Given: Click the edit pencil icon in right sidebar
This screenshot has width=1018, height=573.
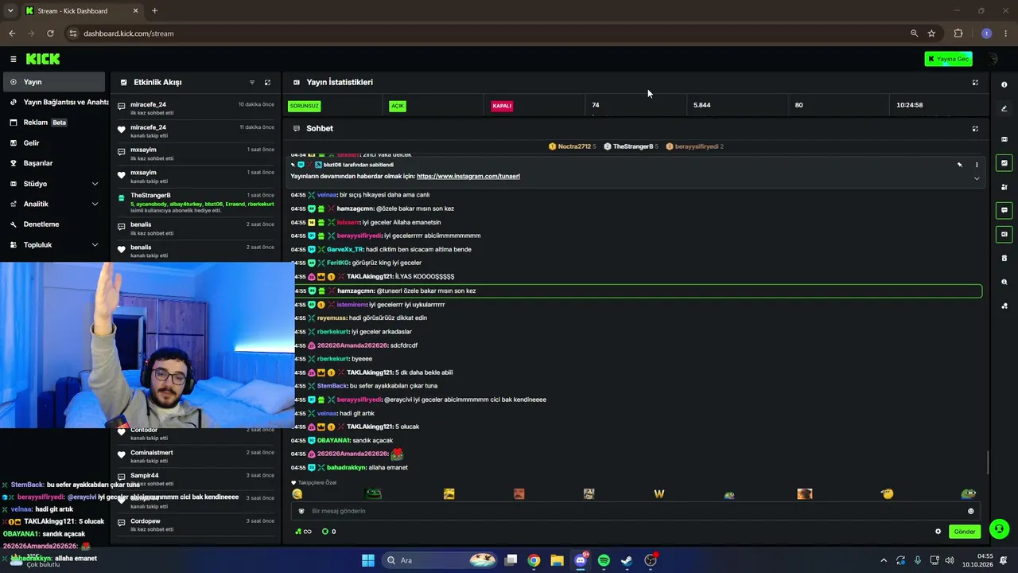Looking at the screenshot, I should click(1004, 108).
